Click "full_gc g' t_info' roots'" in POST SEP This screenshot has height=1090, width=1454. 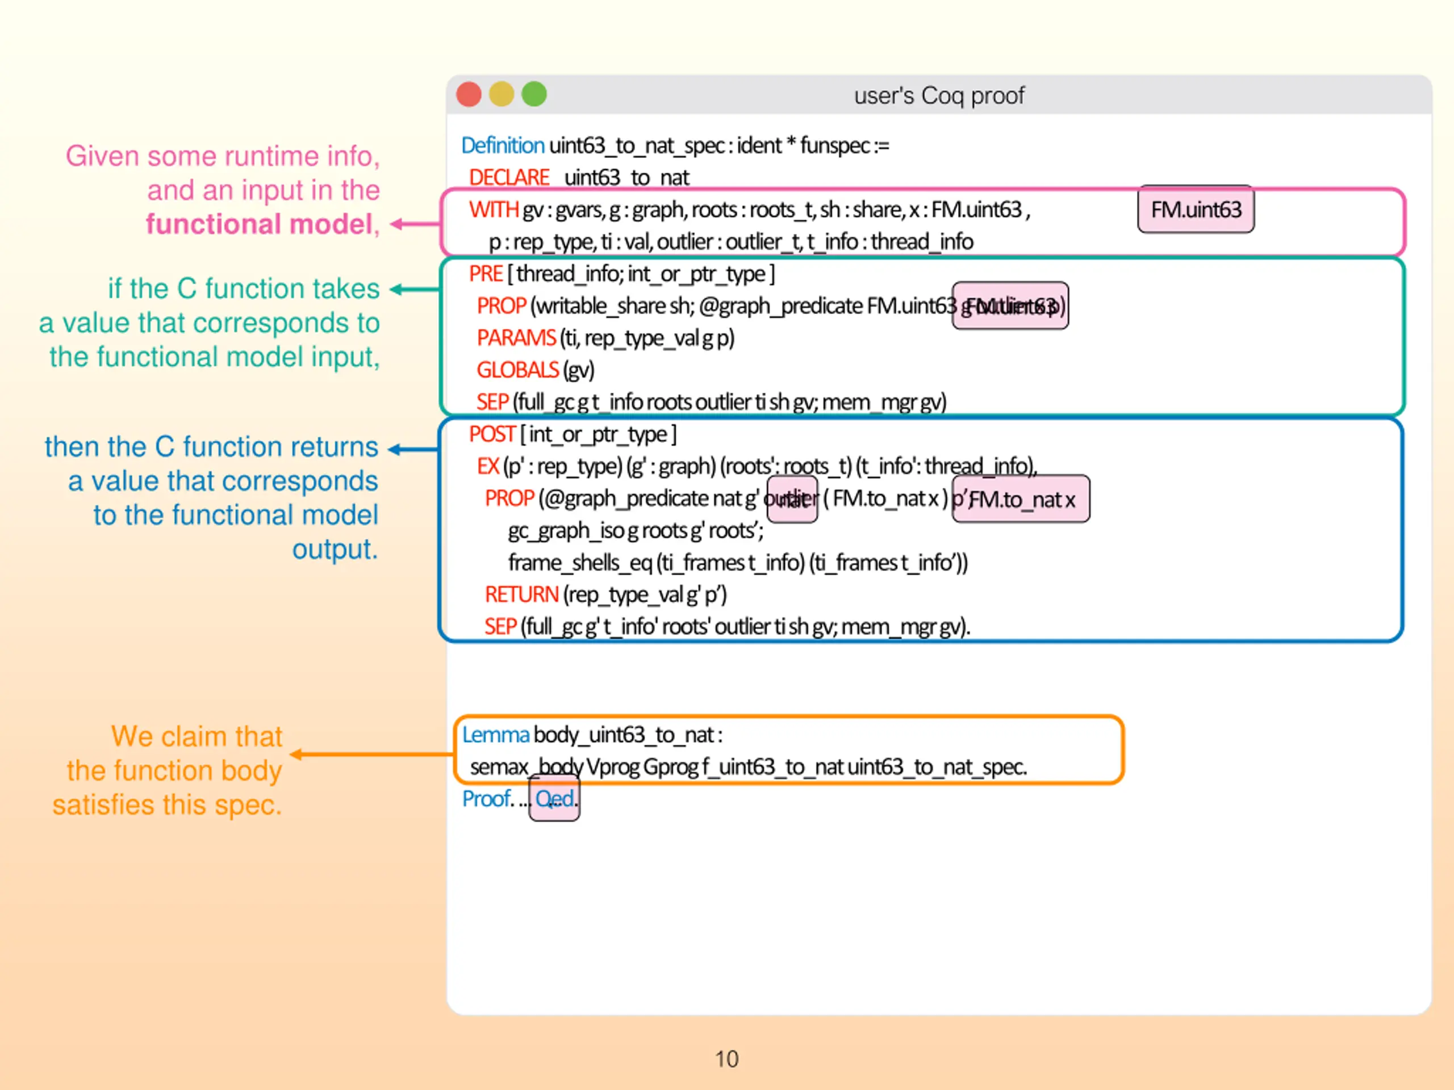tap(619, 627)
